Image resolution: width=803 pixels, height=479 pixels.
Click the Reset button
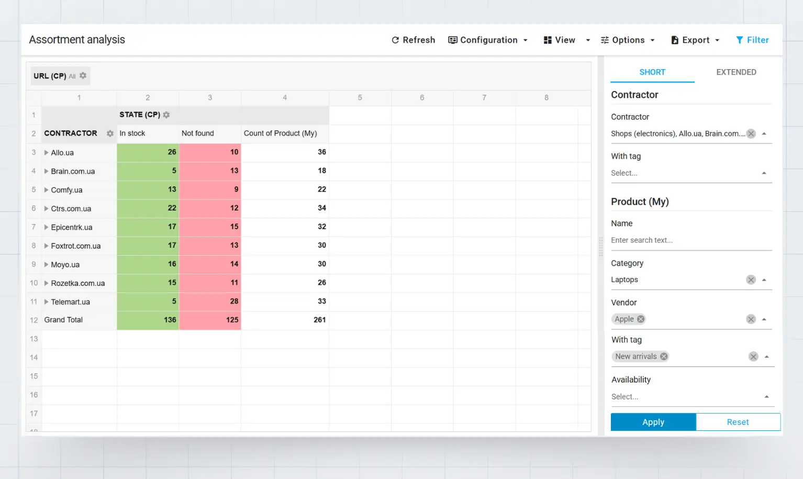pyautogui.click(x=738, y=422)
